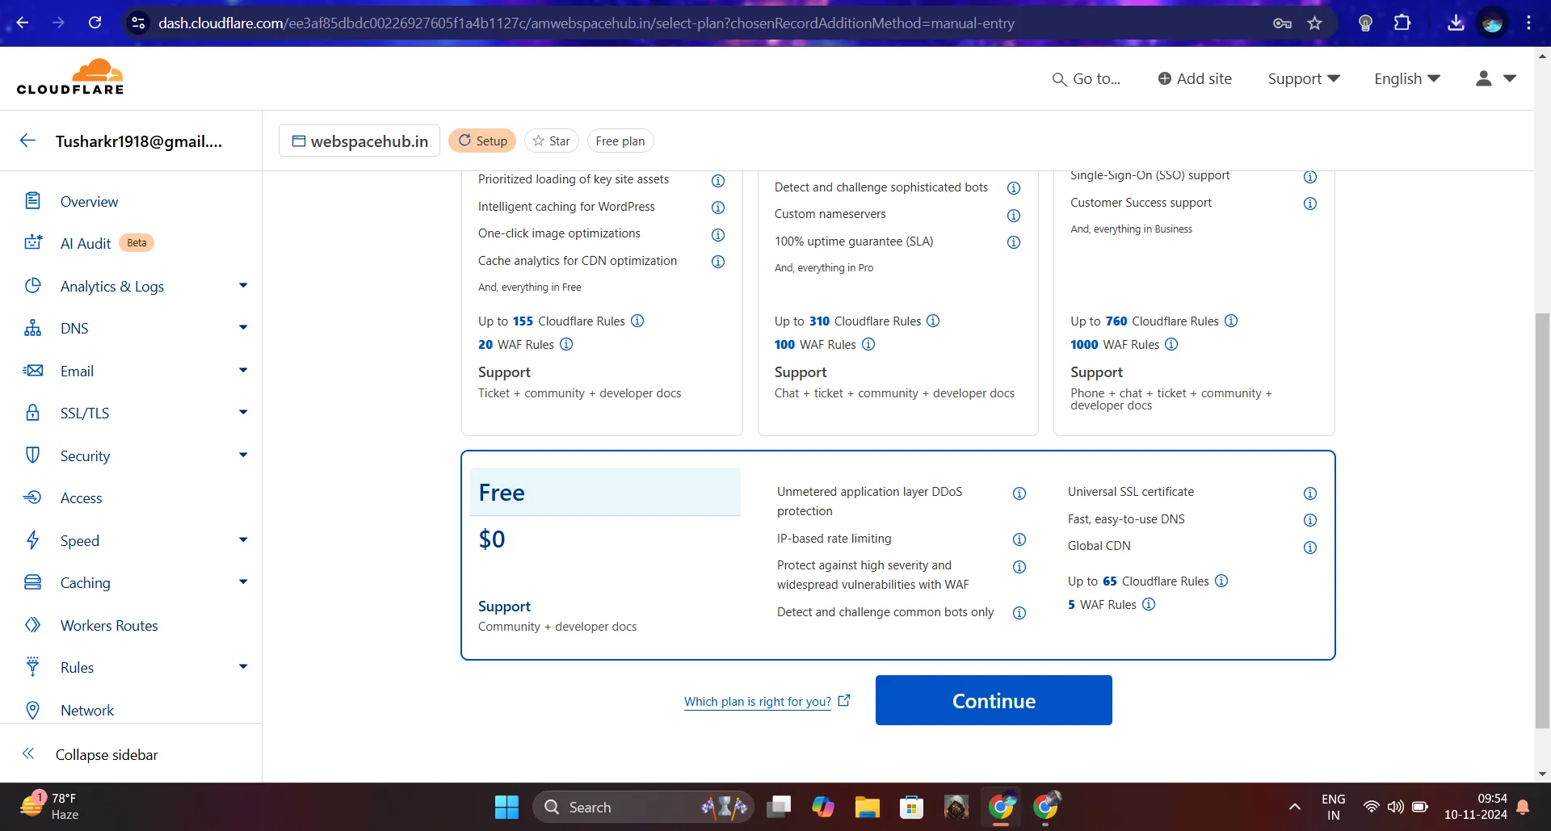
Task: Click the Rules filter icon
Action: (x=32, y=667)
